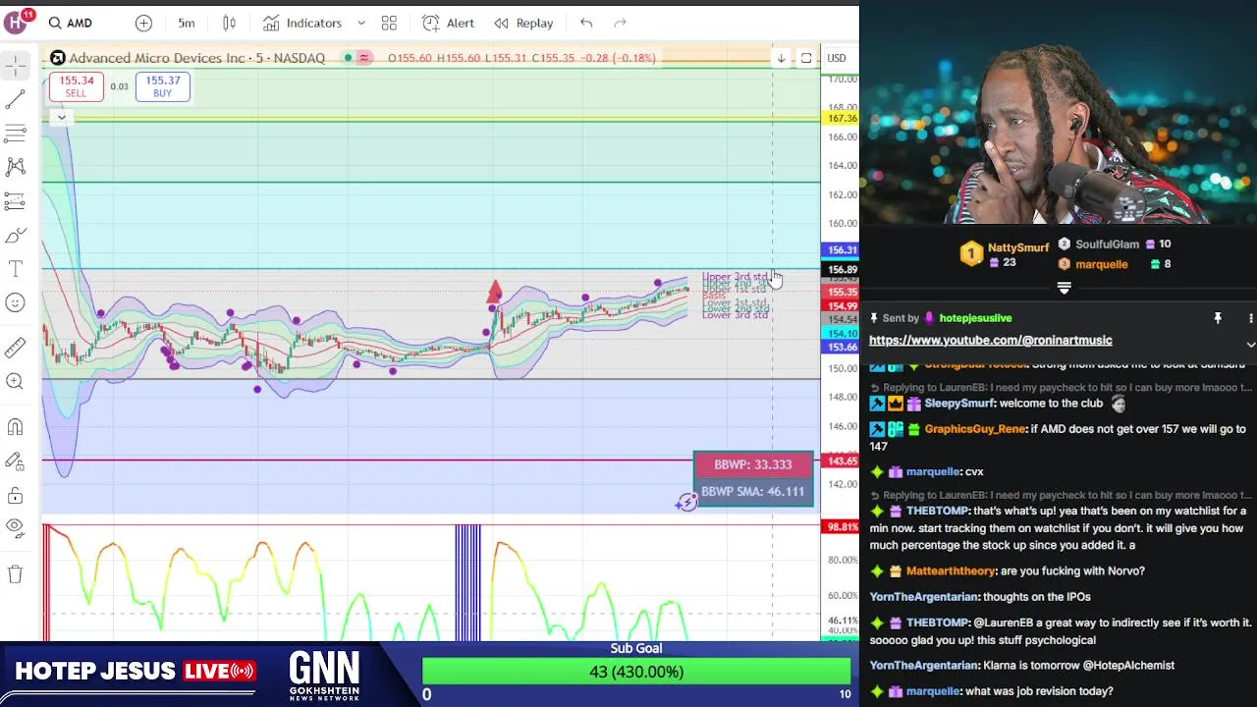The height and width of the screenshot is (707, 1257).
Task: Open the 5m timeframe interval menu
Action: (187, 23)
